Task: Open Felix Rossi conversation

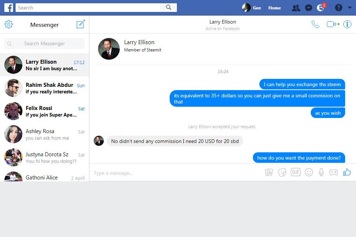Action: click(x=44, y=111)
